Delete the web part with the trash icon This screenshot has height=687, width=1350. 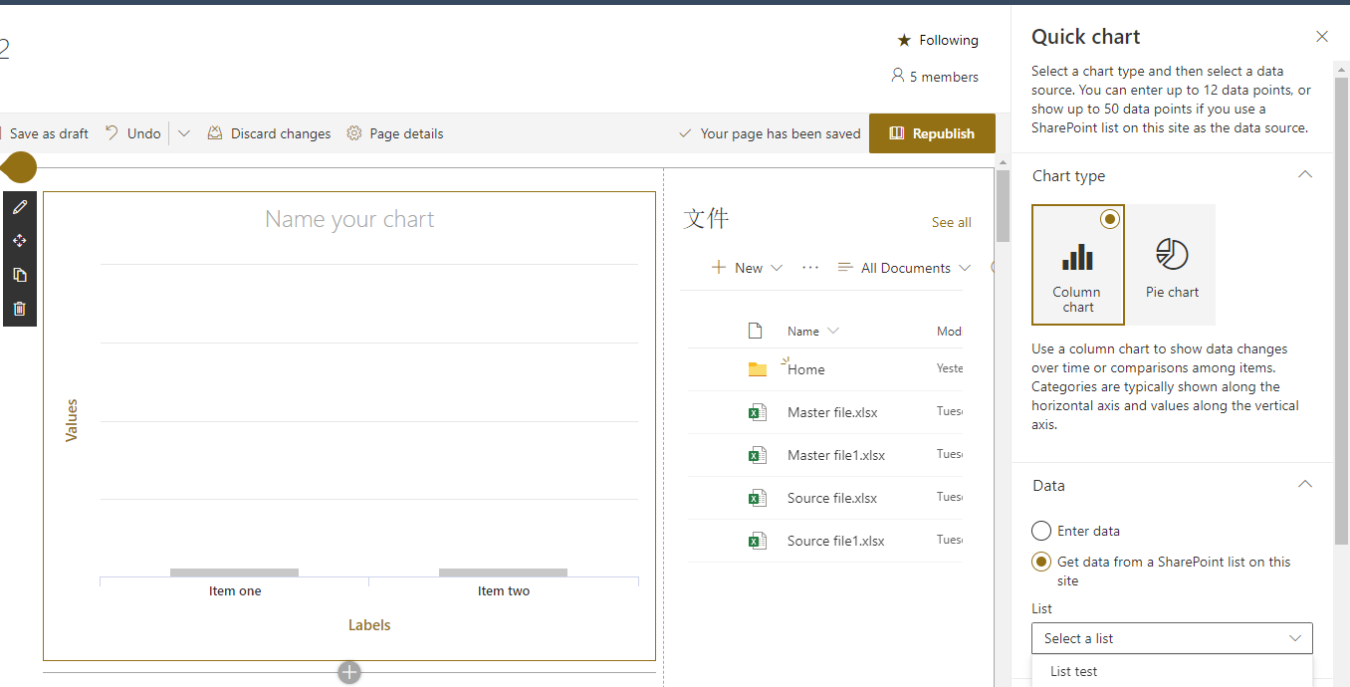tap(19, 309)
